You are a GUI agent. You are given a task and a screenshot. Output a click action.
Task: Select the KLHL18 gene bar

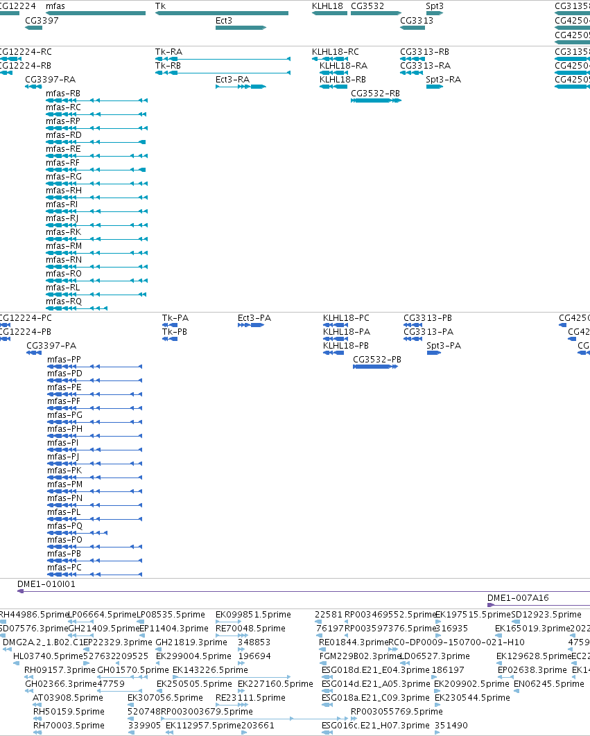click(x=330, y=13)
